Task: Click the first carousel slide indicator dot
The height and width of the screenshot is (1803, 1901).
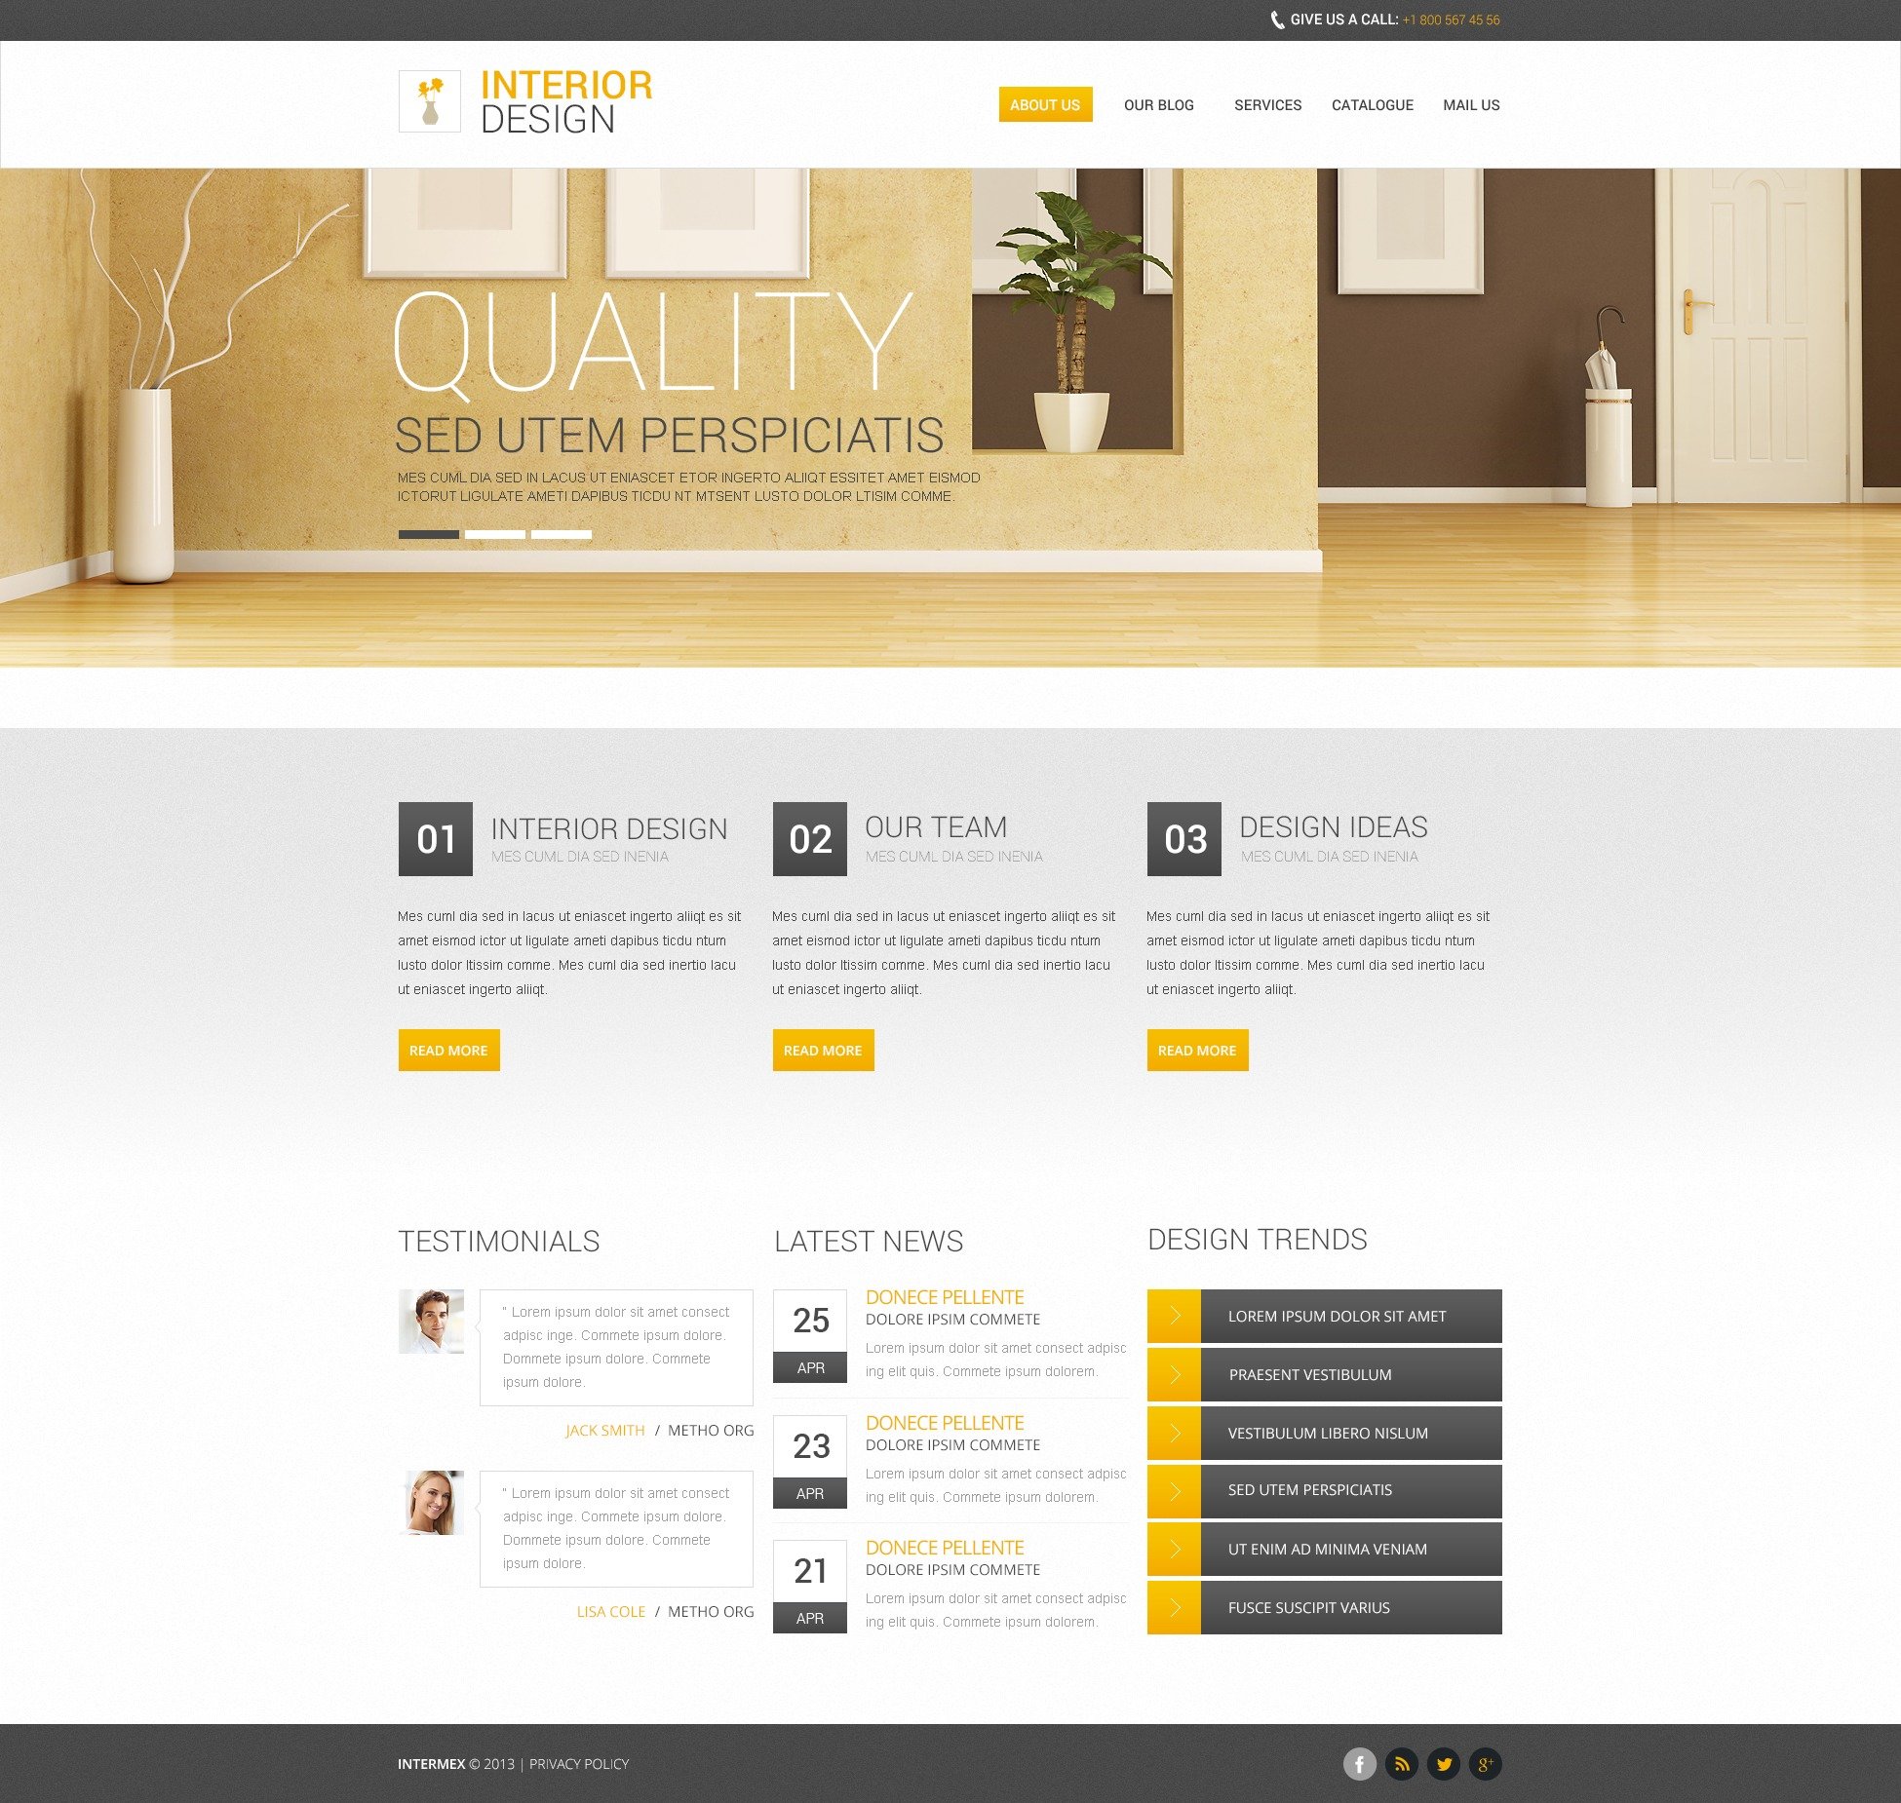Action: pos(429,535)
